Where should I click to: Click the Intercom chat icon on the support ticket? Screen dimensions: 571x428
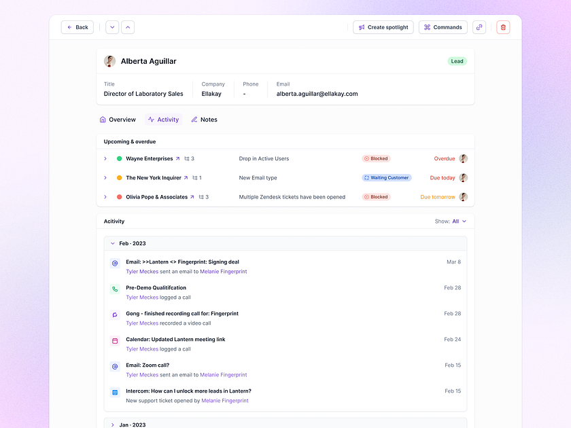(114, 392)
